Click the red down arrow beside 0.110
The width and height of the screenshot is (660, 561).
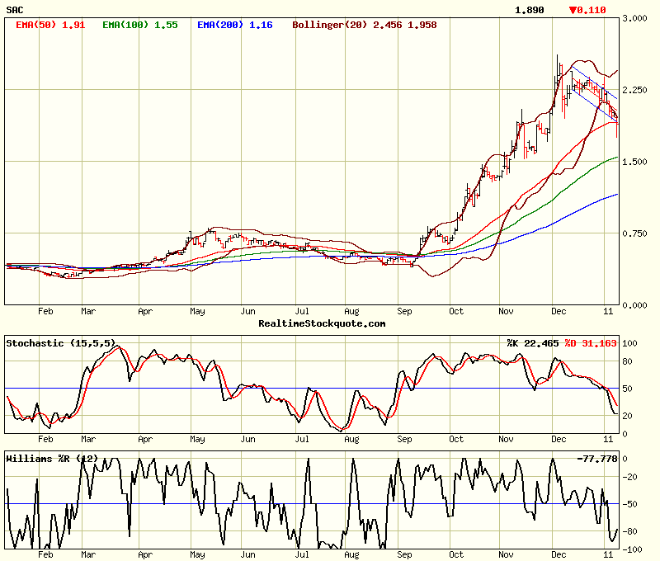tap(573, 10)
